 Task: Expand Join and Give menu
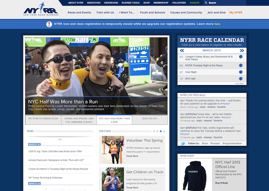[x=217, y=13]
